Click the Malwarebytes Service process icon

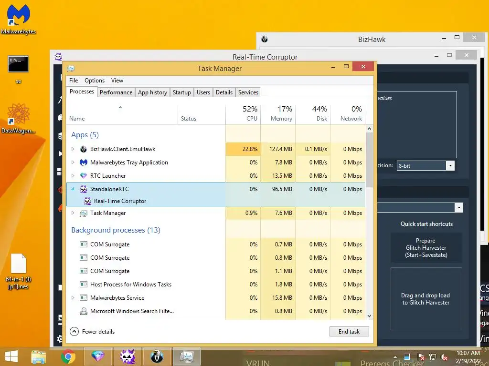pyautogui.click(x=83, y=298)
